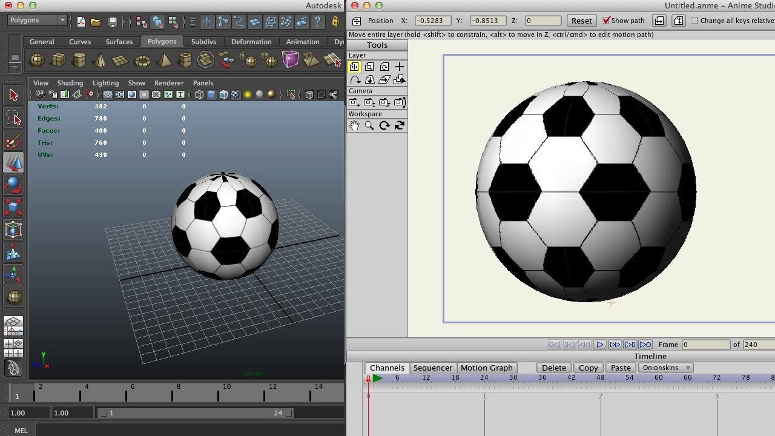Switch to the Curves shelf tab
The image size is (775, 436).
pos(80,42)
